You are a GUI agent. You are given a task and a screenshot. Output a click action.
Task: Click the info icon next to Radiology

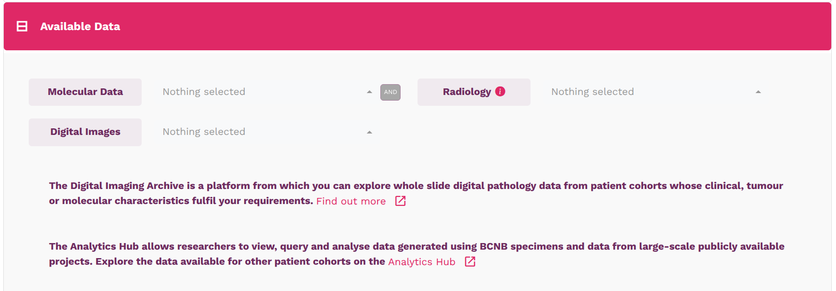pyautogui.click(x=501, y=91)
